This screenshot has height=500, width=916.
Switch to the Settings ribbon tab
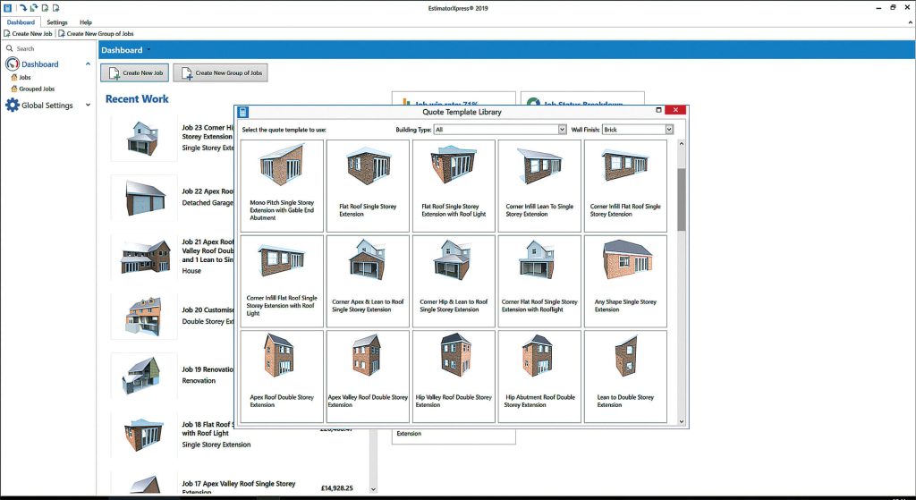[57, 22]
